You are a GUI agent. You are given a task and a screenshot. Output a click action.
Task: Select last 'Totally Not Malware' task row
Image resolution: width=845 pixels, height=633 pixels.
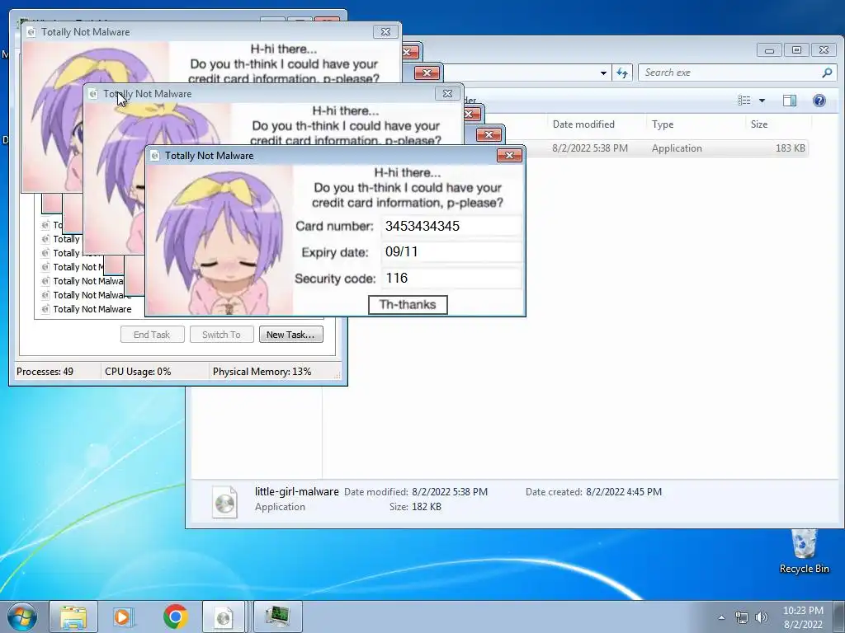coord(92,309)
